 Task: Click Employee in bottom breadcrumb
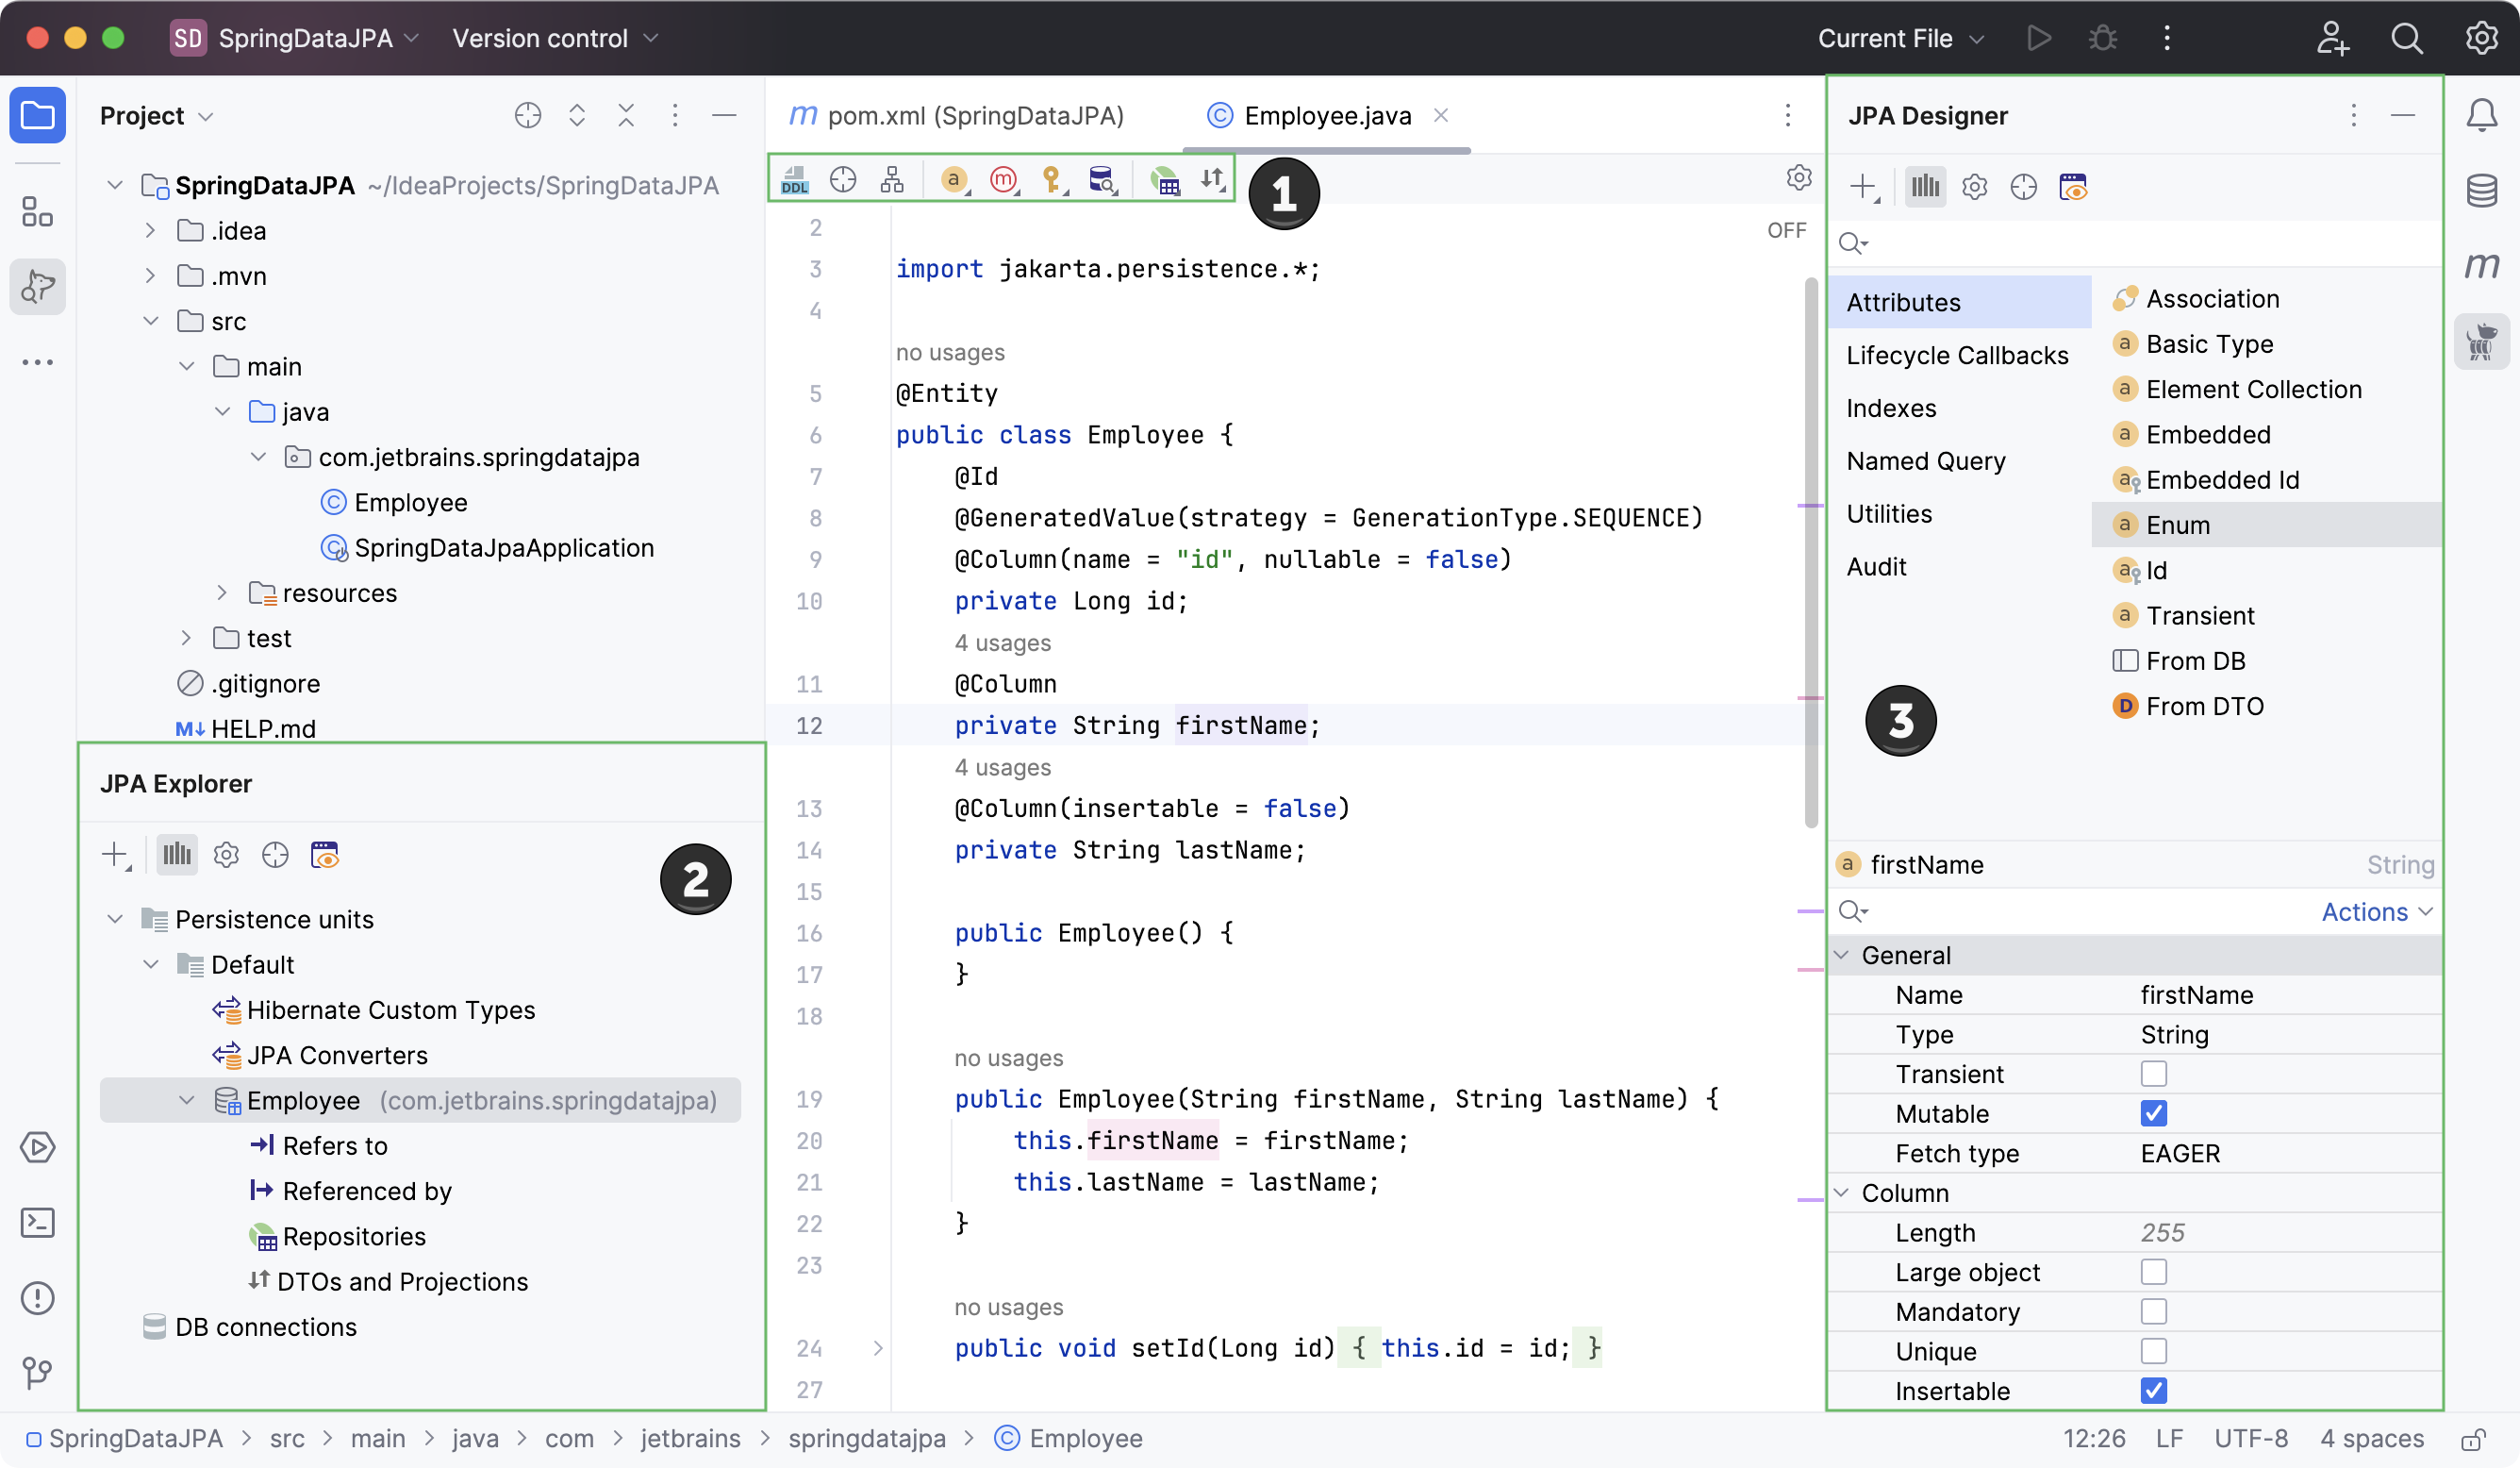pyautogui.click(x=1068, y=1439)
